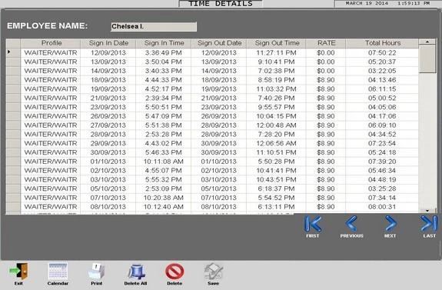Click the Exit door icon
Image resolution: width=442 pixels, height=290 pixels.
point(18,271)
